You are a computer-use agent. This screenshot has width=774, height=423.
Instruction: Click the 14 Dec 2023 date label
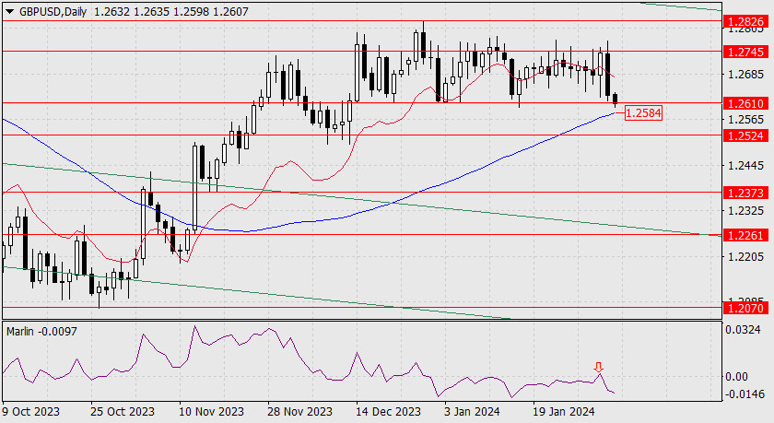(389, 411)
